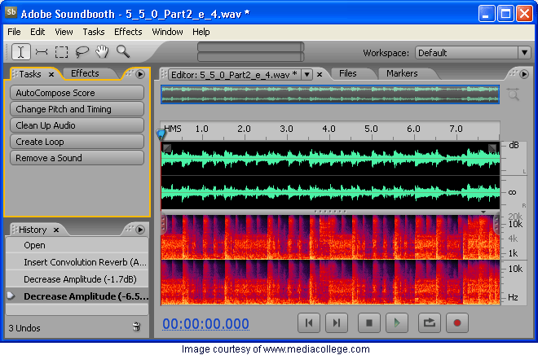538x355 pixels.
Task: Open the File menu
Action: pos(14,32)
